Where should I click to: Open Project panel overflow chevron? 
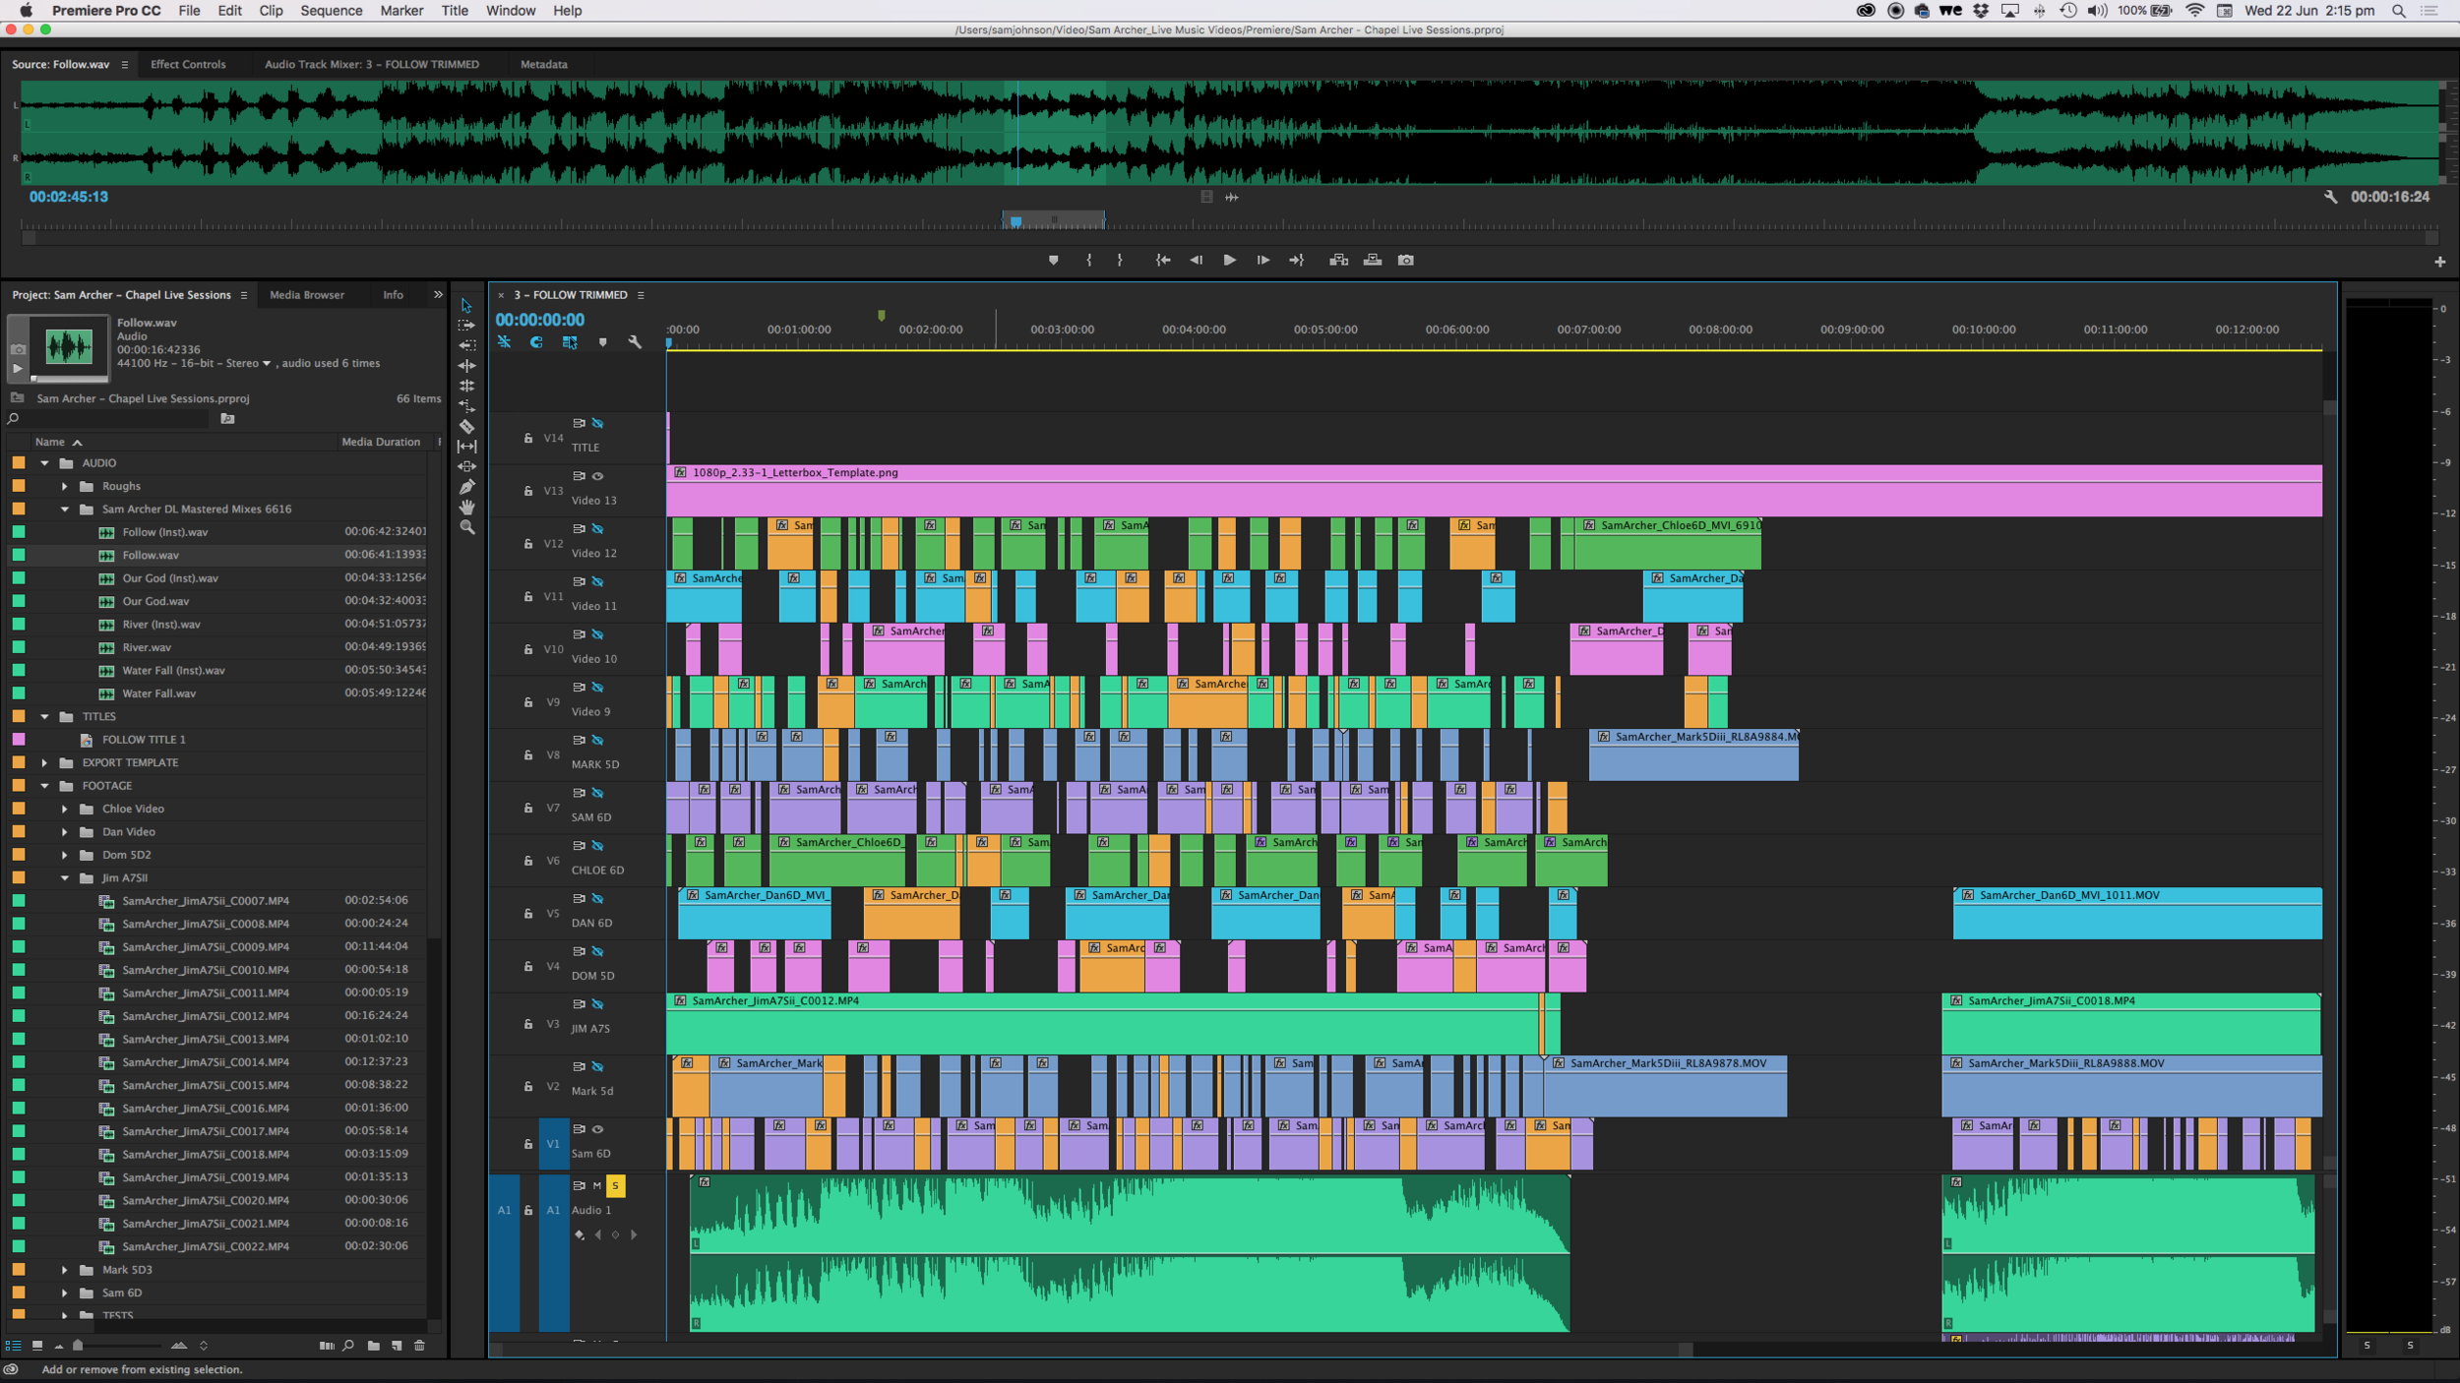438,294
